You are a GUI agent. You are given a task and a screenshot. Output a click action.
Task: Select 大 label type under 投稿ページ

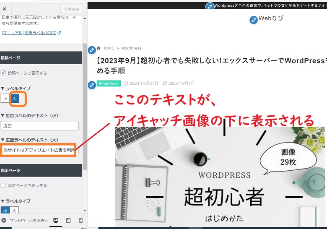(x=14, y=99)
